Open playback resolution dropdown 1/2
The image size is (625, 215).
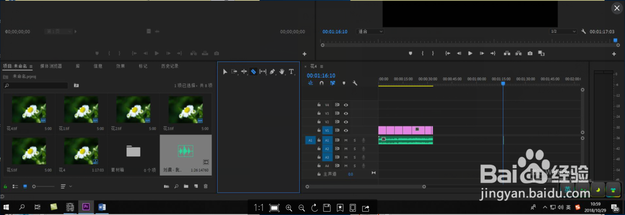click(x=563, y=31)
